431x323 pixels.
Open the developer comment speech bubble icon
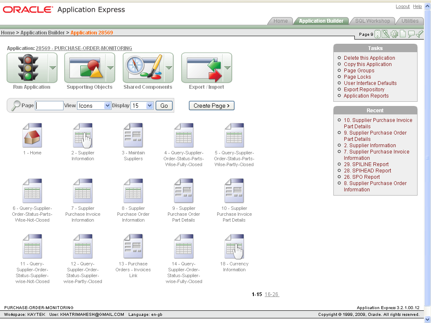[x=411, y=34]
